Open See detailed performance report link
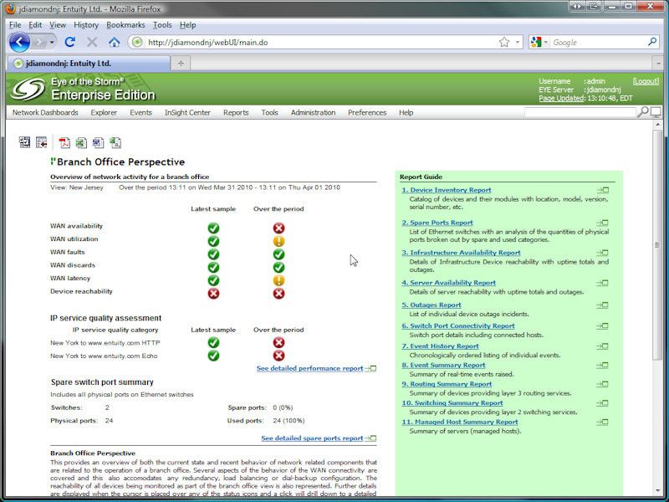Screen dimensions: 669x502 click(309, 368)
